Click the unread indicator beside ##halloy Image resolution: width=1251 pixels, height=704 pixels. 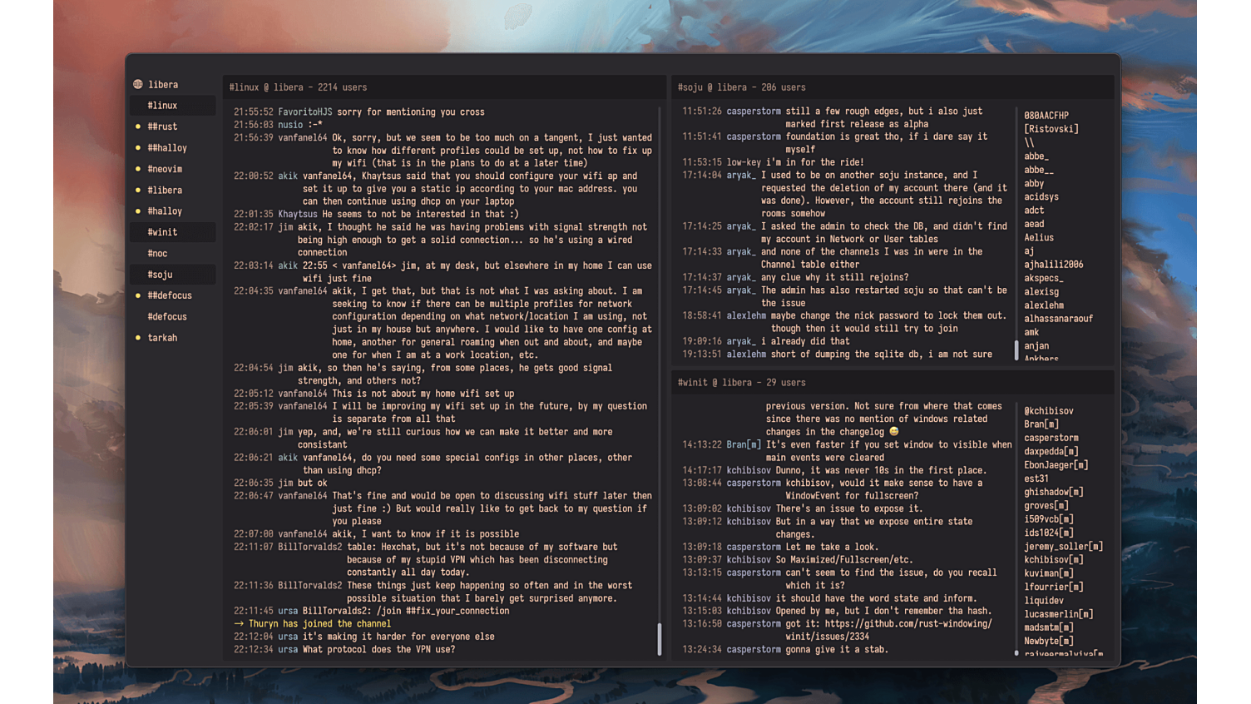tap(138, 147)
